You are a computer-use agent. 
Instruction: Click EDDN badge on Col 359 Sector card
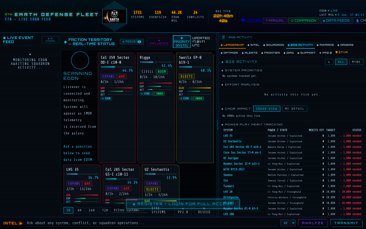tap(106, 98)
